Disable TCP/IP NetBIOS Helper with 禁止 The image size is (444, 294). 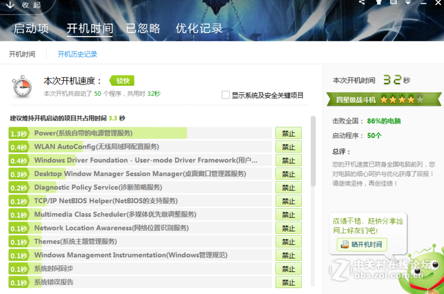pyautogui.click(x=289, y=201)
